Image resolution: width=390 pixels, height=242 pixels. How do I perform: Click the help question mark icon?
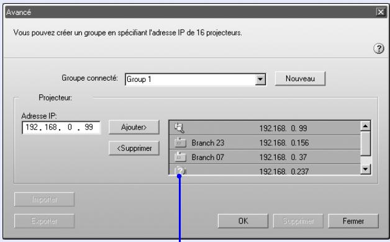[379, 48]
